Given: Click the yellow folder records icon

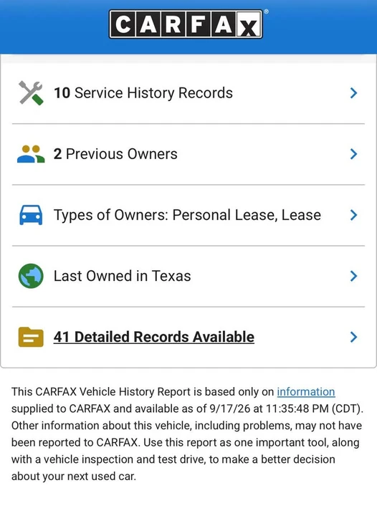Looking at the screenshot, I should [31, 337].
